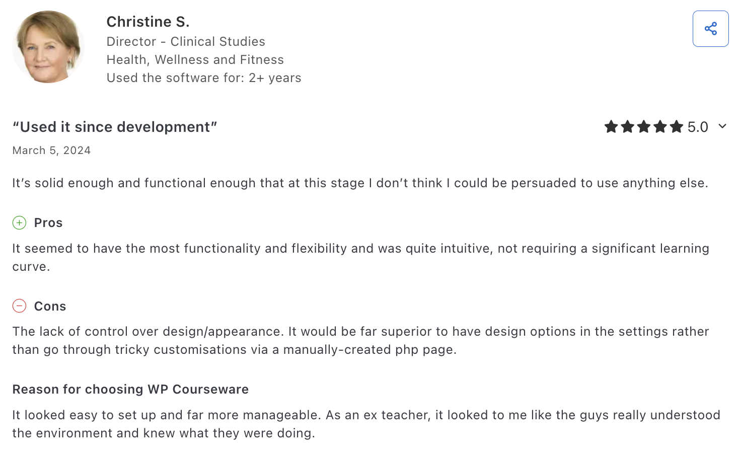The width and height of the screenshot is (741, 456).
Task: Click the fifth rating star
Action: [677, 126]
